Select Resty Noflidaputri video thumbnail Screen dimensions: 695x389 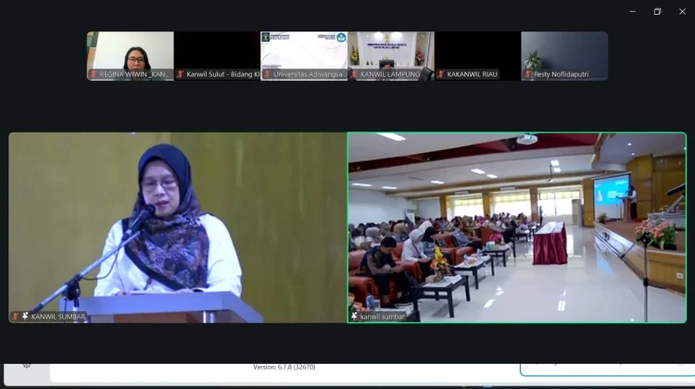(564, 56)
